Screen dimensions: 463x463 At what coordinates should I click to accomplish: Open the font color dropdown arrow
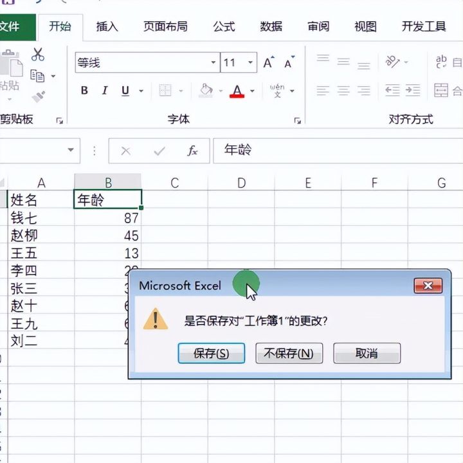[252, 91]
